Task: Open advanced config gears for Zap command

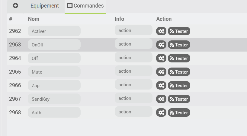Action: (161, 85)
